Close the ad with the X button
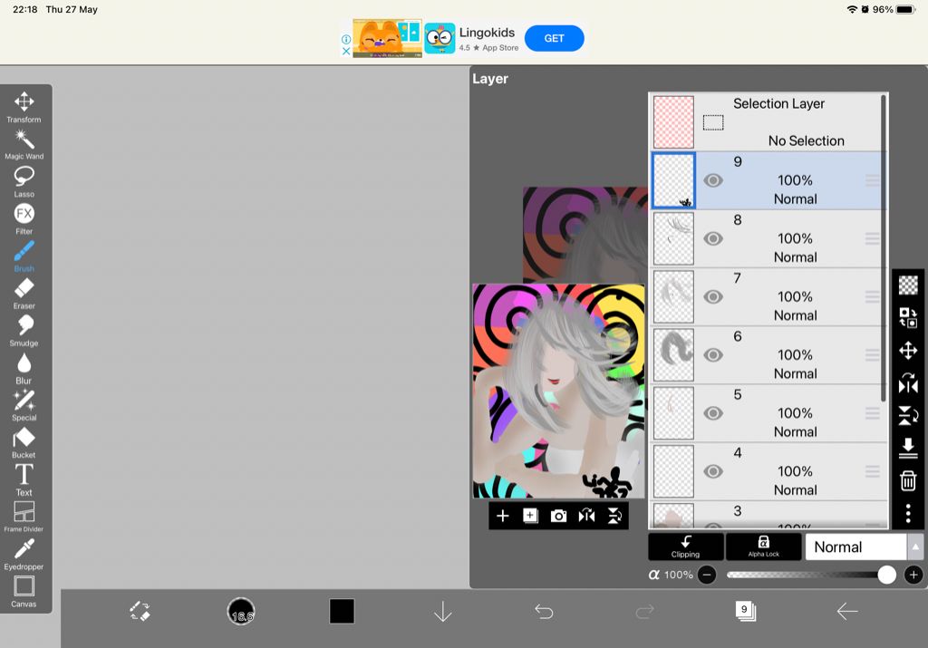Image resolution: width=928 pixels, height=648 pixels. click(346, 51)
